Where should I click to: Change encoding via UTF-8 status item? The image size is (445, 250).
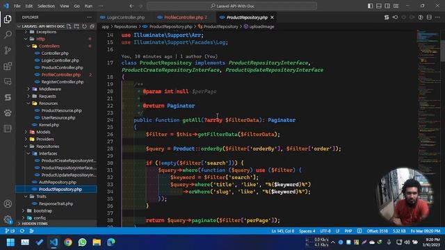325,231
